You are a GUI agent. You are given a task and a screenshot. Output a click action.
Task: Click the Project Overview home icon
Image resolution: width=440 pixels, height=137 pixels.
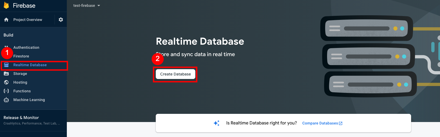coord(6,20)
